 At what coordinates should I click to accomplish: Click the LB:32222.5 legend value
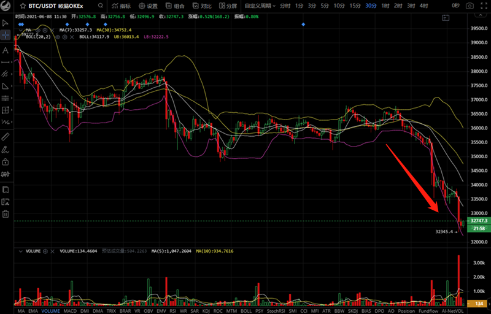(156, 37)
